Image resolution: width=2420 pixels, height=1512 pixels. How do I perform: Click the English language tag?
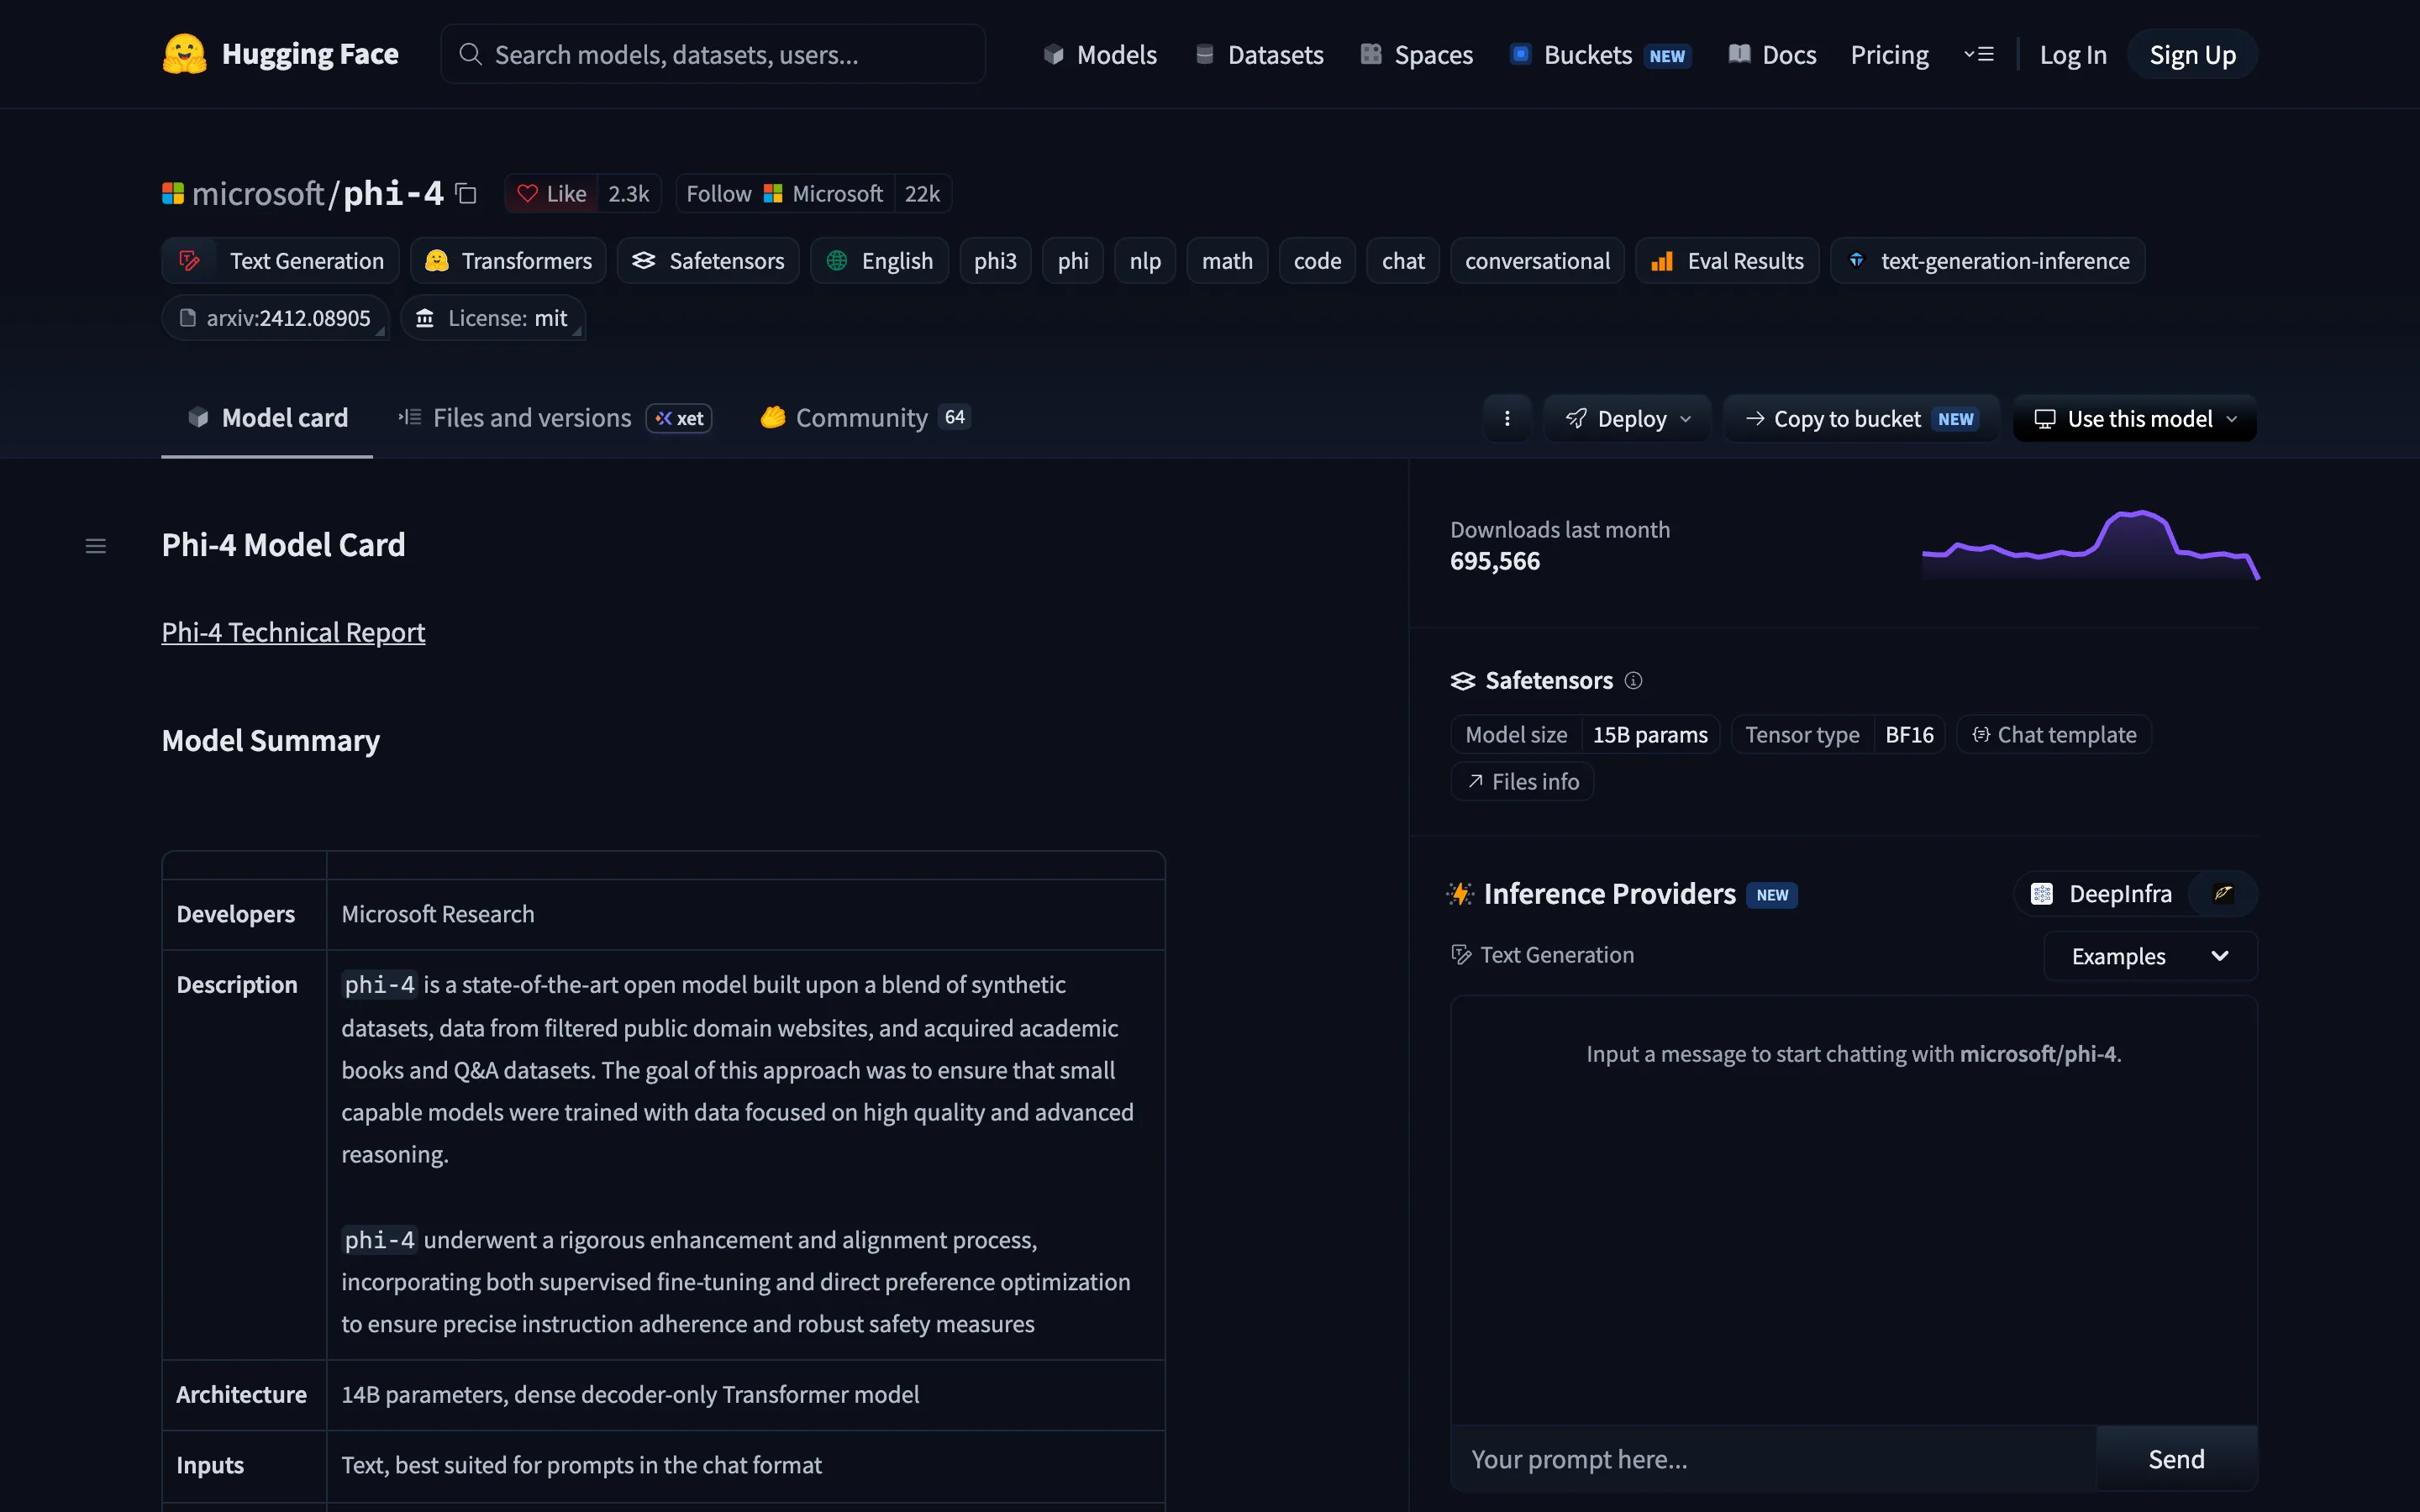880,261
